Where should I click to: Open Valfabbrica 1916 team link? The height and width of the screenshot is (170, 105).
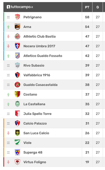click(37, 75)
